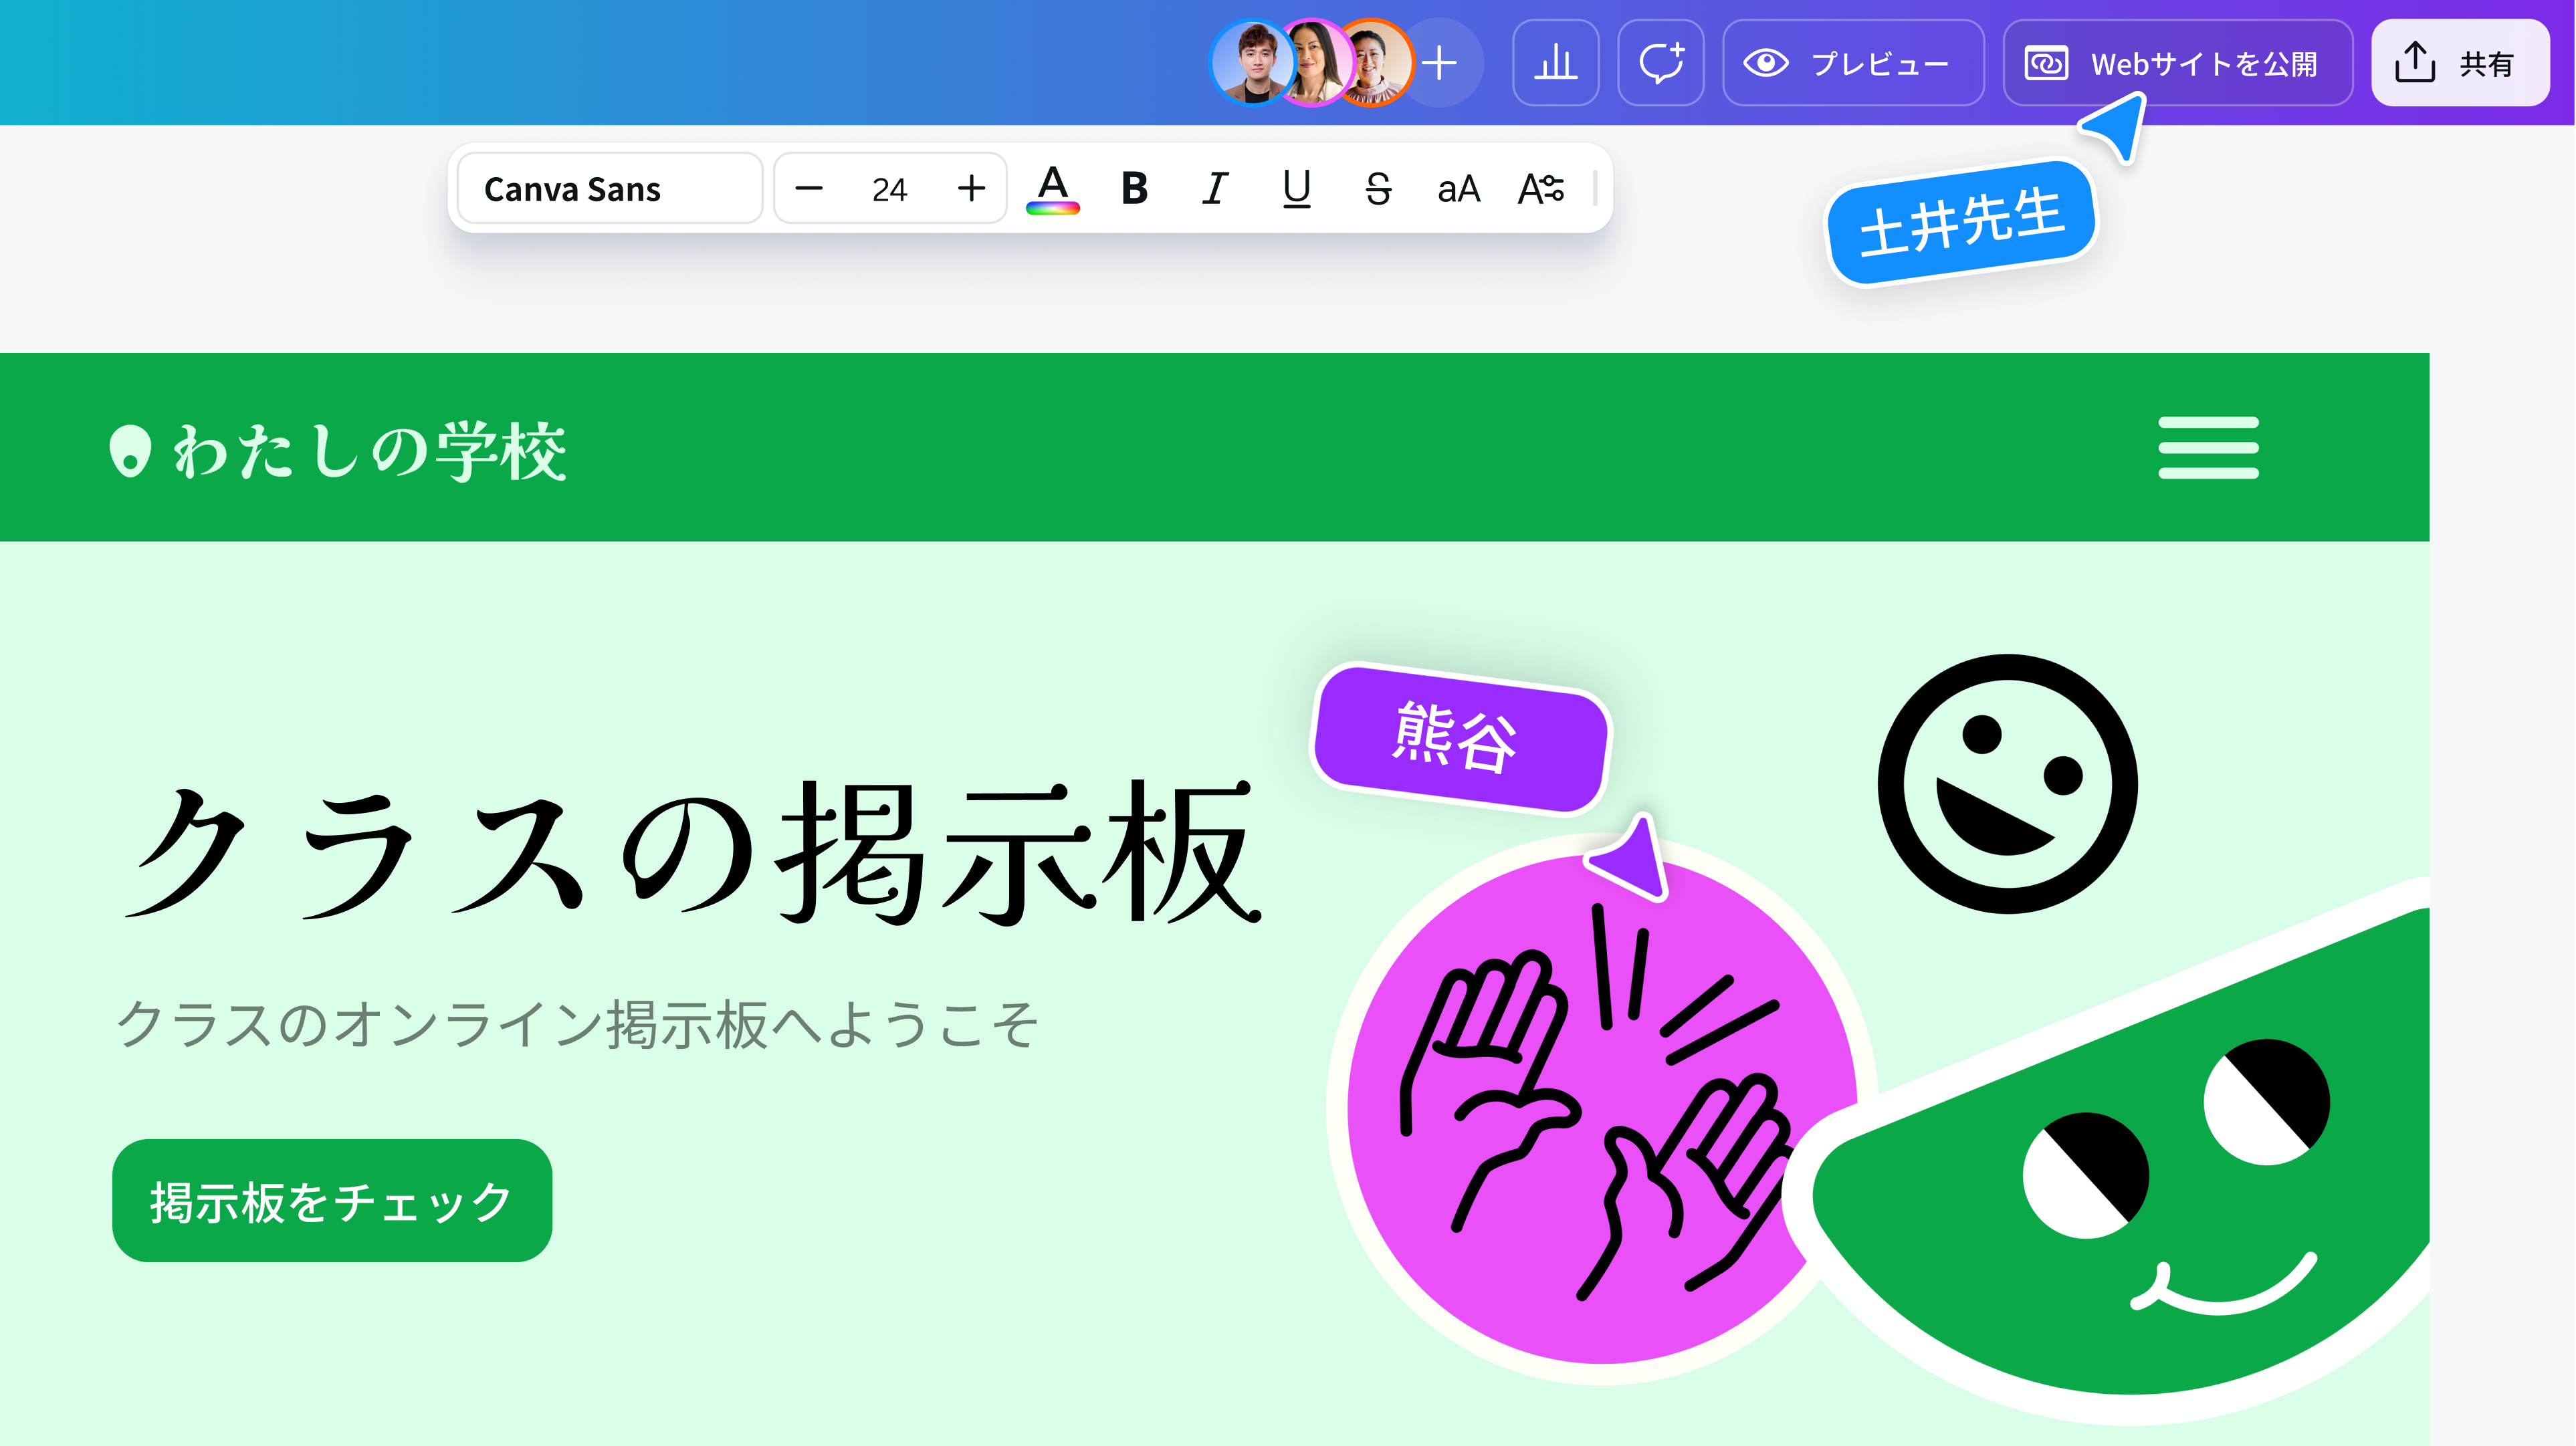Open the analytics bar chart icon

point(1555,63)
